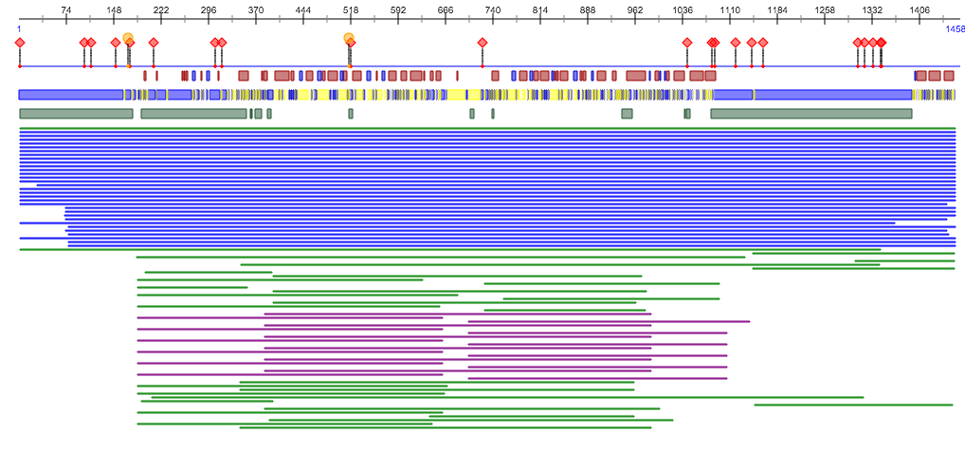Click the long dark green block on the right

tap(810, 114)
